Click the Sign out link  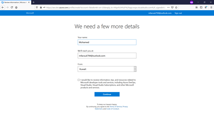point(178,13)
